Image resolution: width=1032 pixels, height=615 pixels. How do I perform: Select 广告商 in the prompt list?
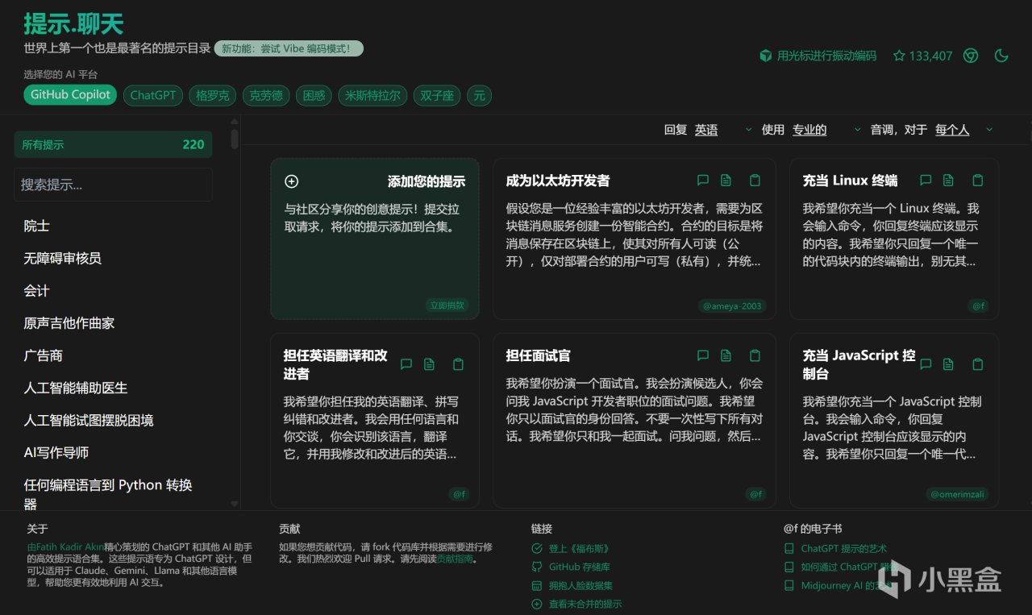click(x=44, y=355)
